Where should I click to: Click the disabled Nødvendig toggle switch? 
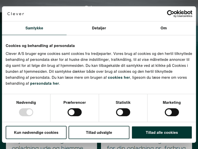coord(26,112)
